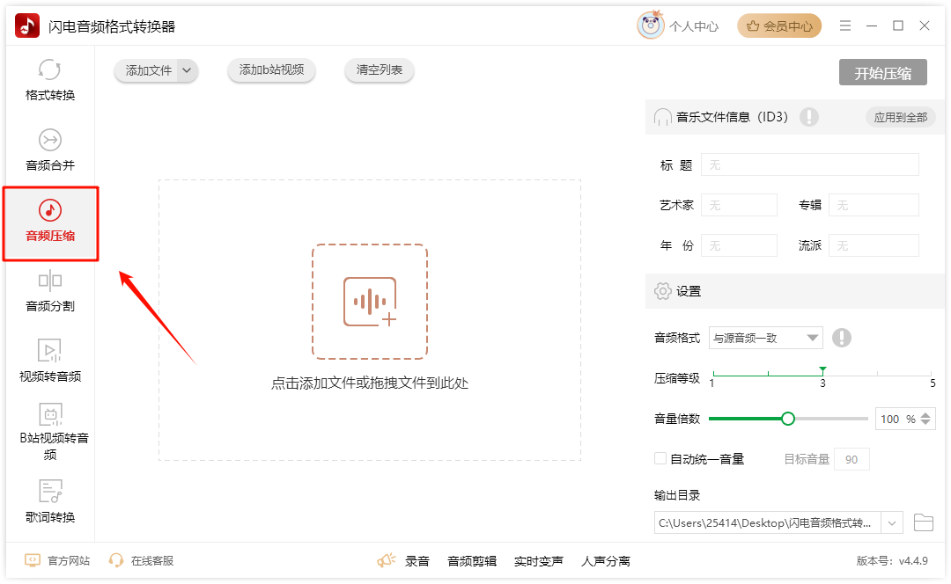Open 格式转换 in the sidebar

click(49, 81)
